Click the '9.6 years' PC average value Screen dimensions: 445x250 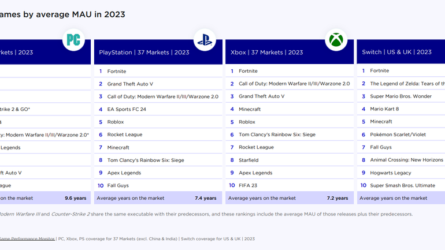(76, 198)
